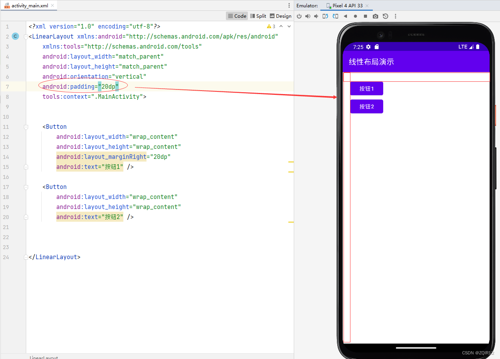This screenshot has height=359, width=500.
Task: Click android:text="按钮1" on line 15
Action: (90, 167)
